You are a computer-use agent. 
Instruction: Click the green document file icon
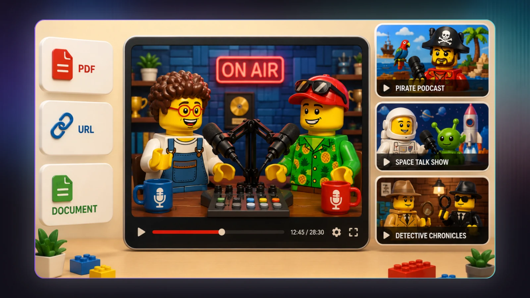coord(62,188)
